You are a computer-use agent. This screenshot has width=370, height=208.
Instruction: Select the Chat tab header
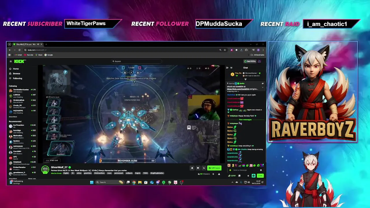click(245, 68)
